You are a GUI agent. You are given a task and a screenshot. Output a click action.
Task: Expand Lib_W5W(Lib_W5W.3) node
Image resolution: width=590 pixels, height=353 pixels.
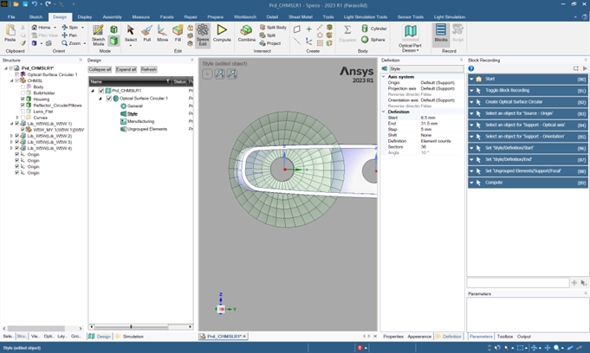(x=11, y=142)
